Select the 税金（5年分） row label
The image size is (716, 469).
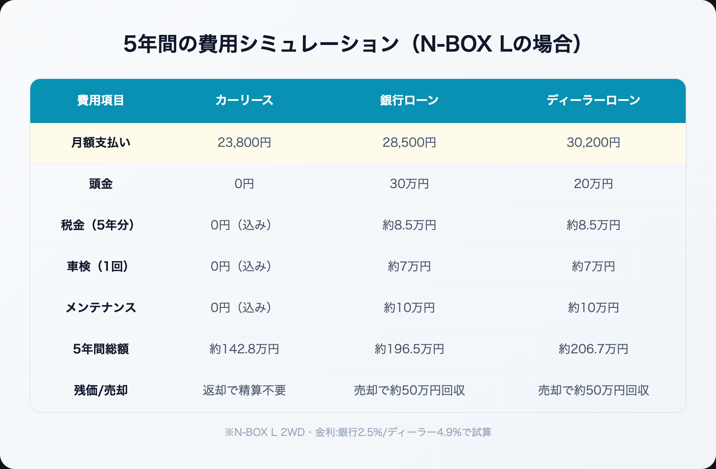(x=101, y=225)
